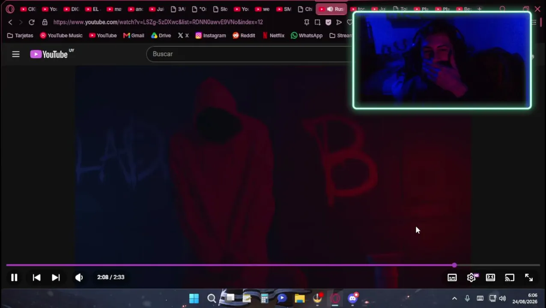Image resolution: width=546 pixels, height=308 pixels.
Task: Open network status in tray
Action: click(492, 299)
